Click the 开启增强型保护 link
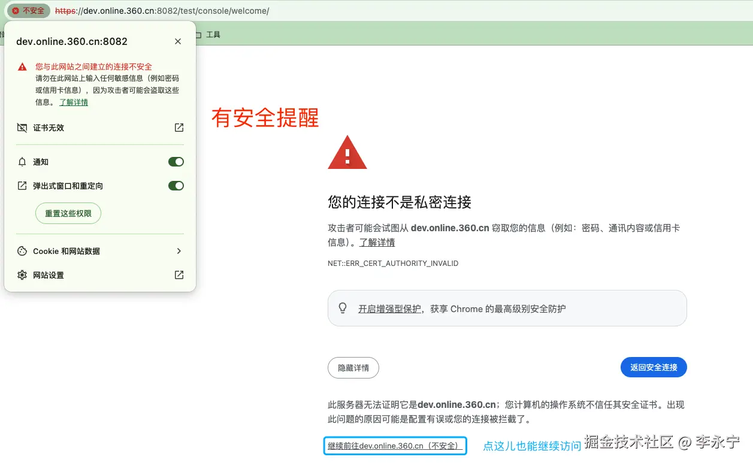 (x=389, y=309)
